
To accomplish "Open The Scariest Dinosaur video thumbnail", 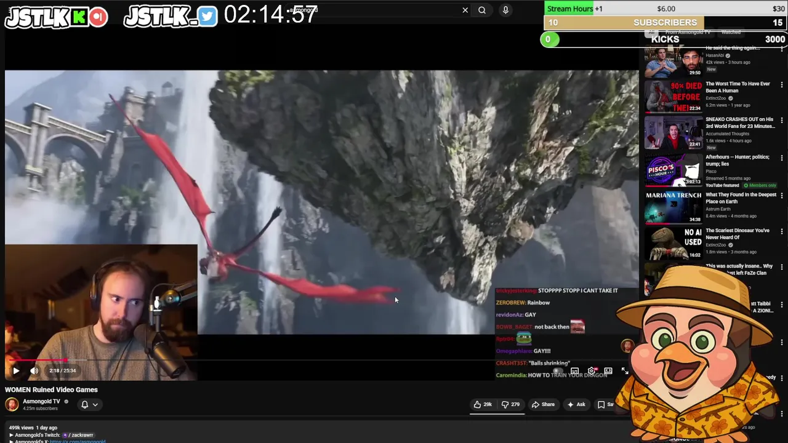I will (x=673, y=242).
